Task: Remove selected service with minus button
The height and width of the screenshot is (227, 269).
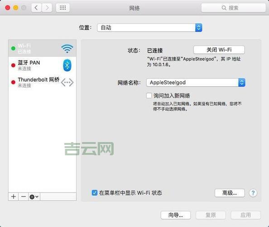Action: tap(24, 197)
